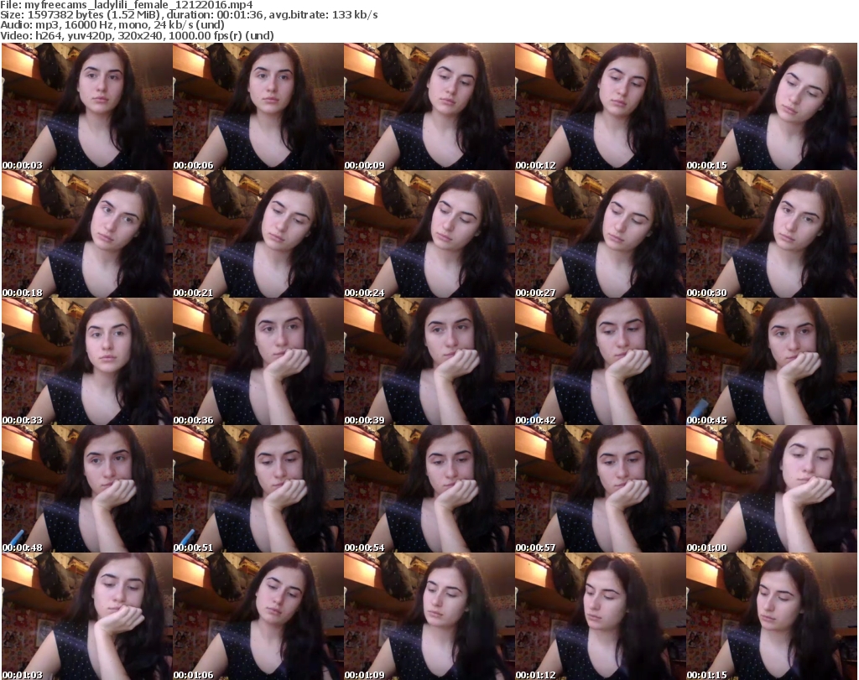
Task: Pick the frame marked 00:00:42
Action: (600, 362)
